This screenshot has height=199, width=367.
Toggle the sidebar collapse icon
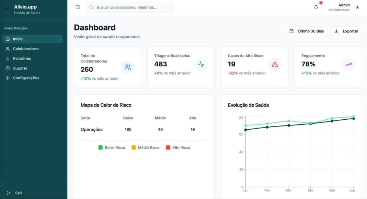click(78, 7)
